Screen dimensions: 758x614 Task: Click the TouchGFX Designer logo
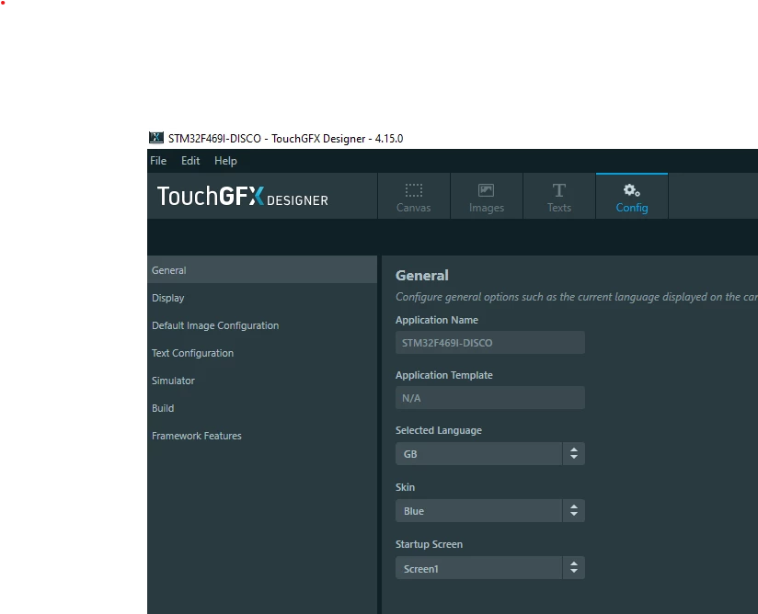tap(243, 196)
